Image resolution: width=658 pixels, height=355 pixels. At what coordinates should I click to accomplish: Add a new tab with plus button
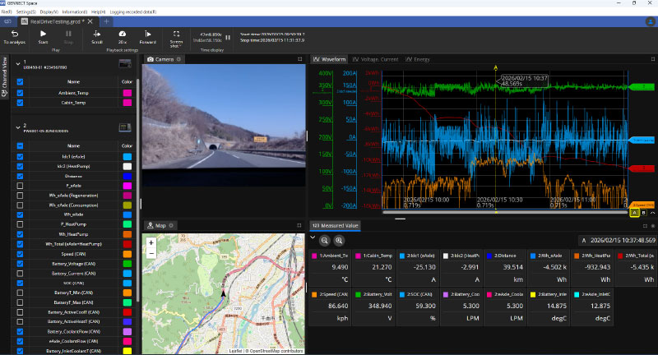click(x=107, y=21)
